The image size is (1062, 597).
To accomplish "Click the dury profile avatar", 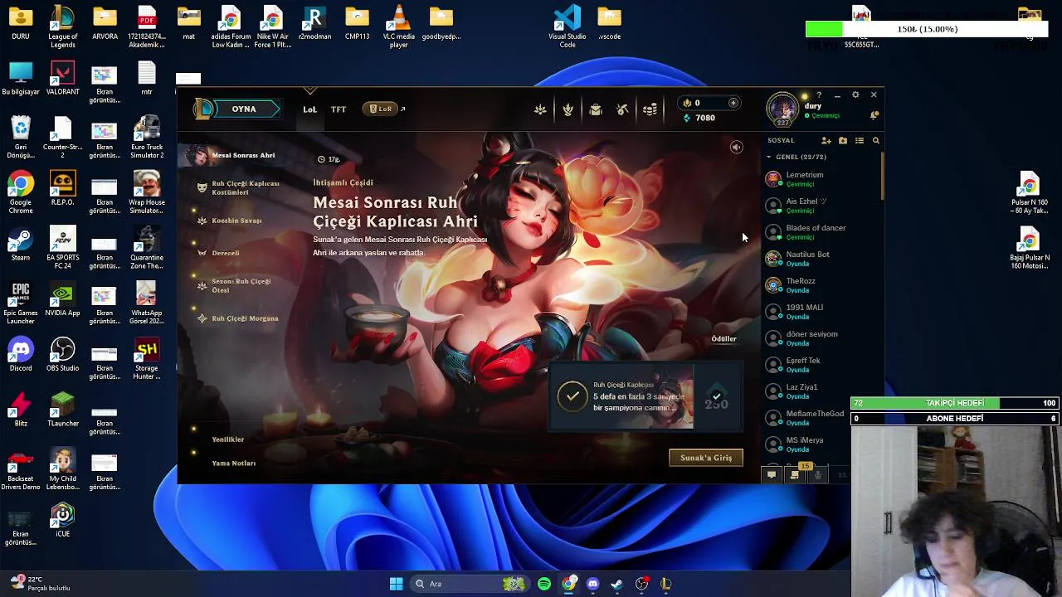I will point(782,109).
